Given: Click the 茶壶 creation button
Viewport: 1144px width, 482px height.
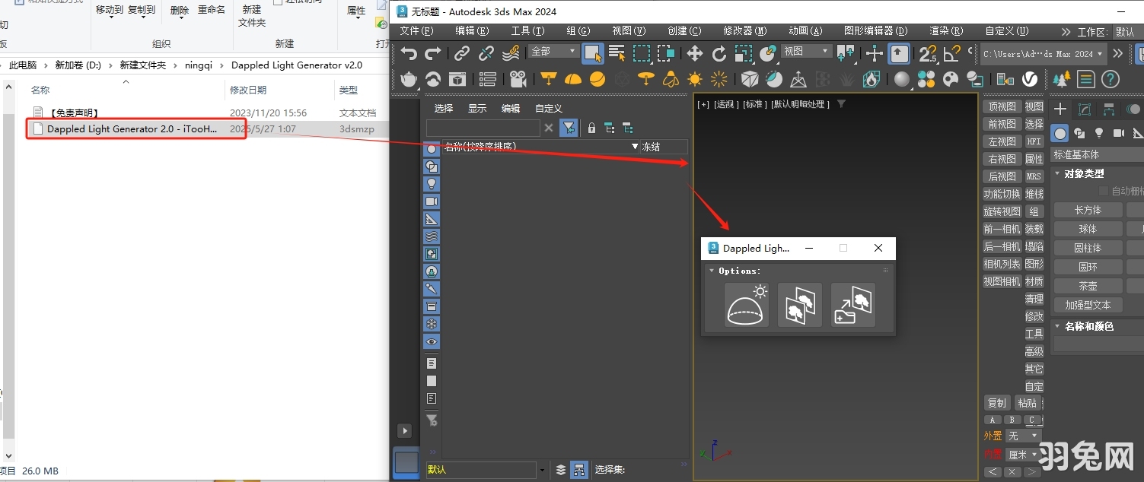Looking at the screenshot, I should (1088, 285).
